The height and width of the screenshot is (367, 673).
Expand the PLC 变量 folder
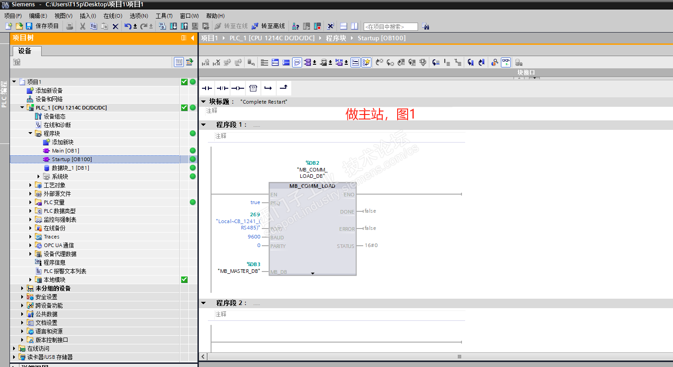(x=30, y=202)
